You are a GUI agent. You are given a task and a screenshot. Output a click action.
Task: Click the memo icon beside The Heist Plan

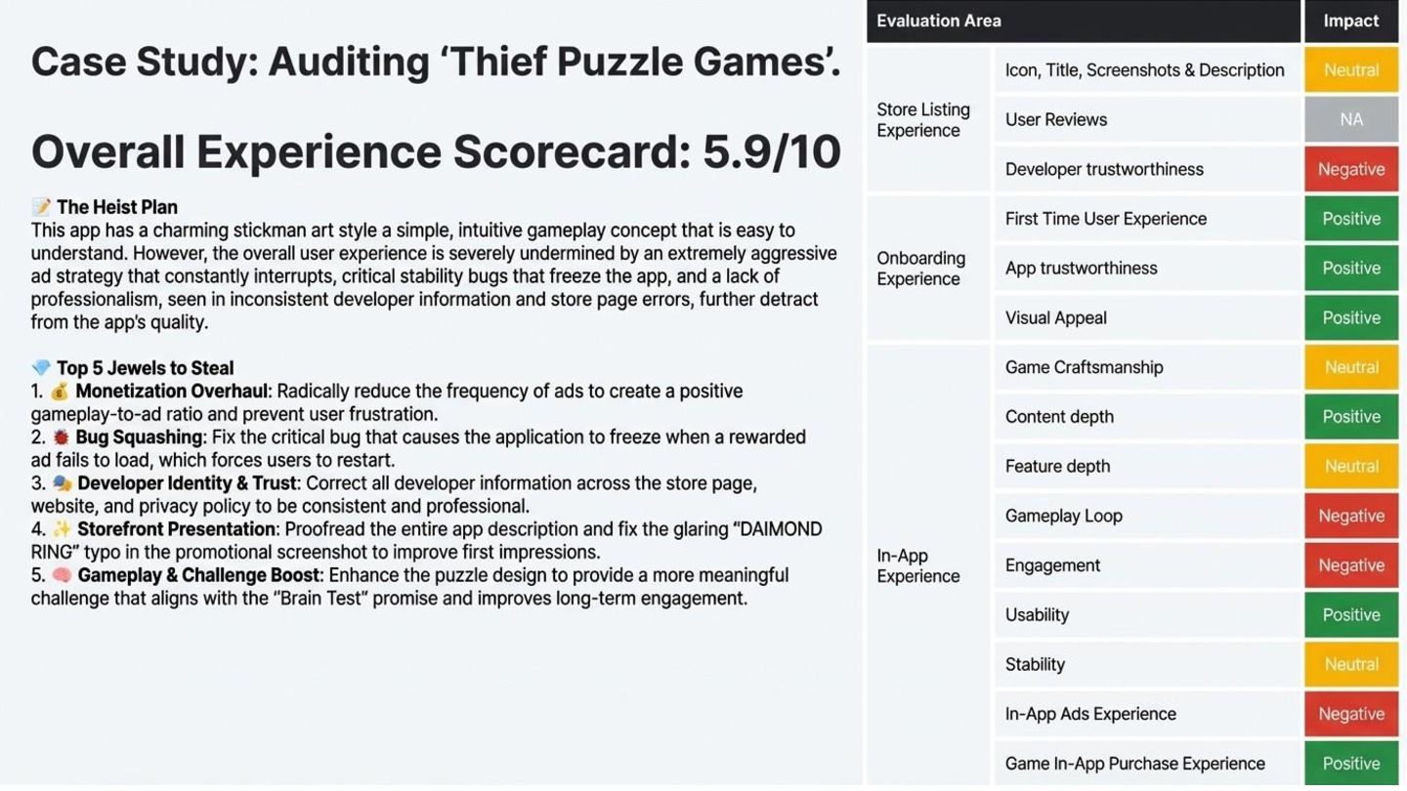pos(41,207)
